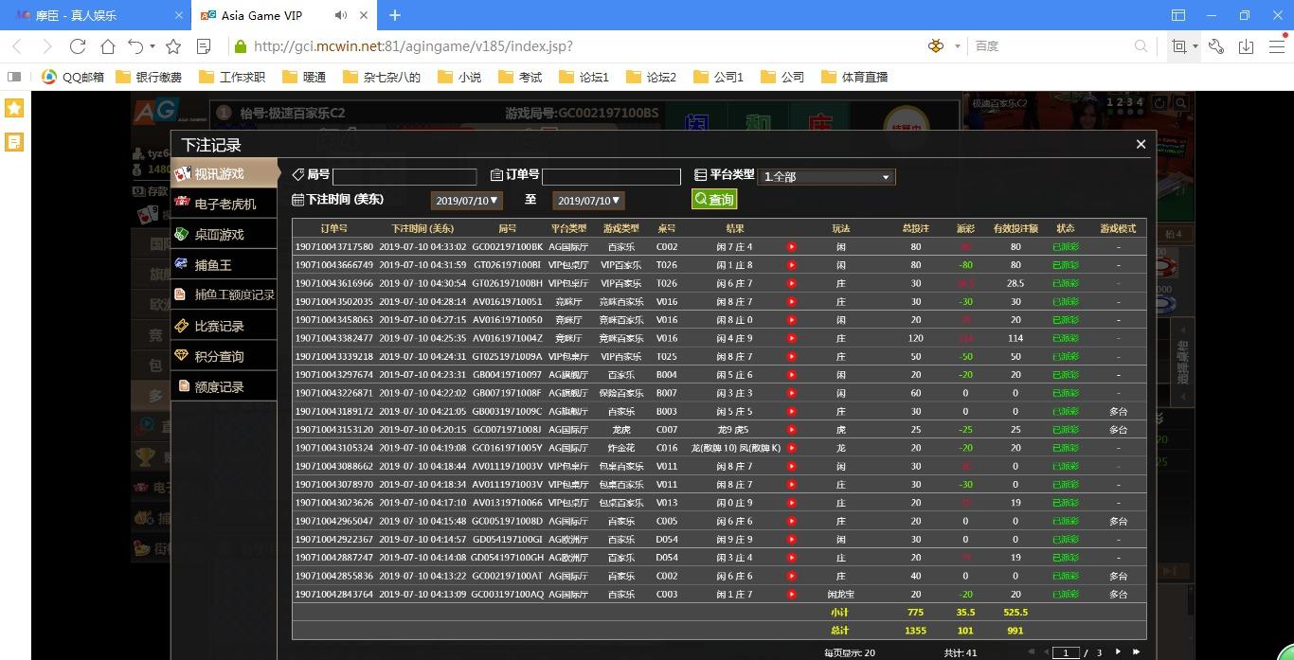Jump to last page of bet records
This screenshot has height=660, width=1294.
1136,651
